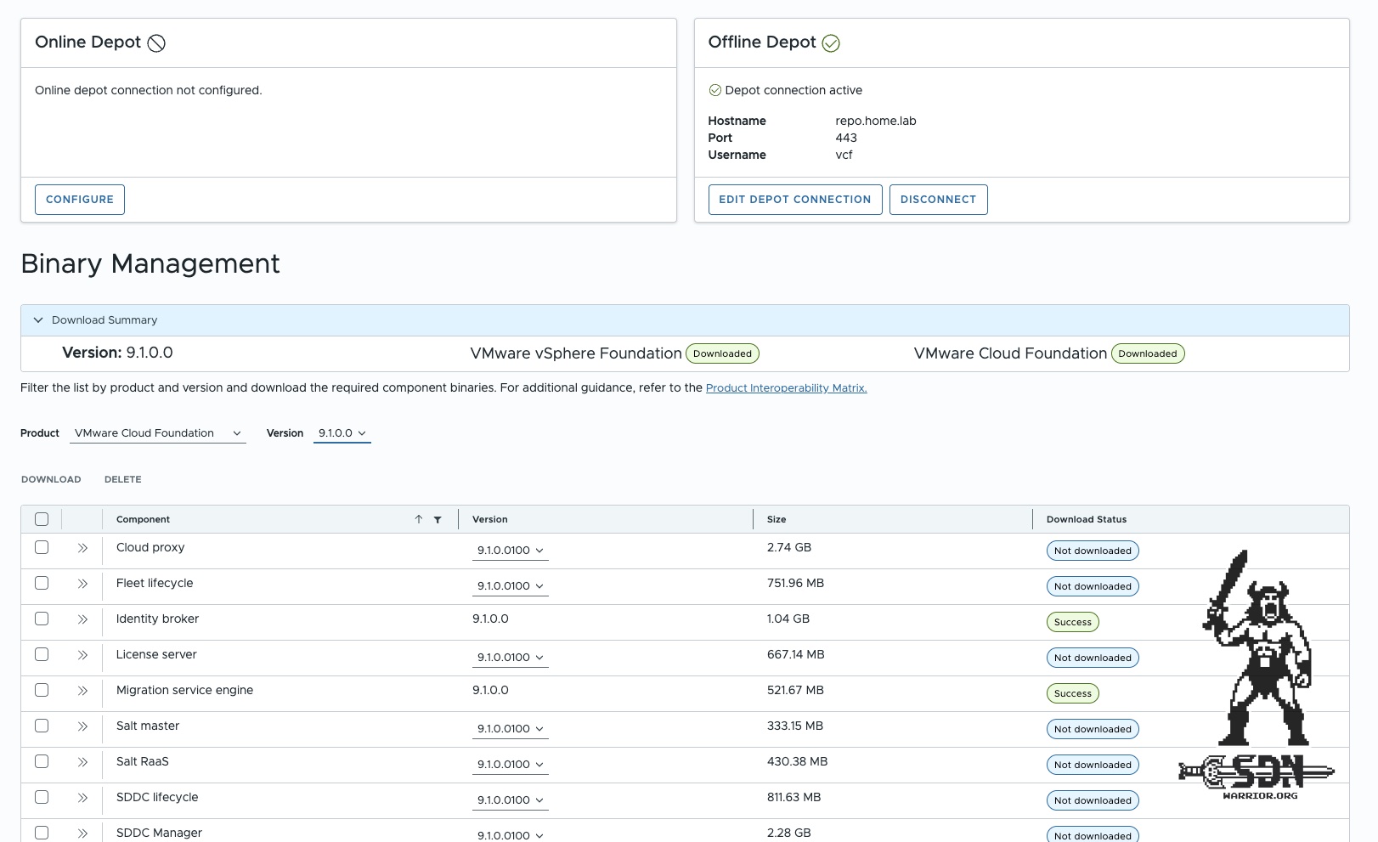Click the Download Status column header

[x=1087, y=519]
